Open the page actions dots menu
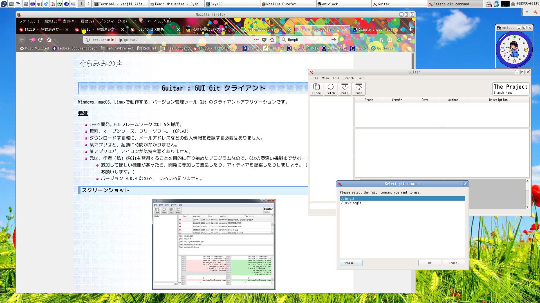540x303 pixels. tap(256, 40)
